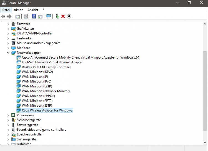Toggle the console tree pane icon
The width and height of the screenshot is (208, 151).
click(x=17, y=16)
